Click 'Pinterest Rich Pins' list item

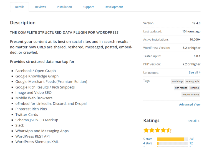[x=31, y=109]
